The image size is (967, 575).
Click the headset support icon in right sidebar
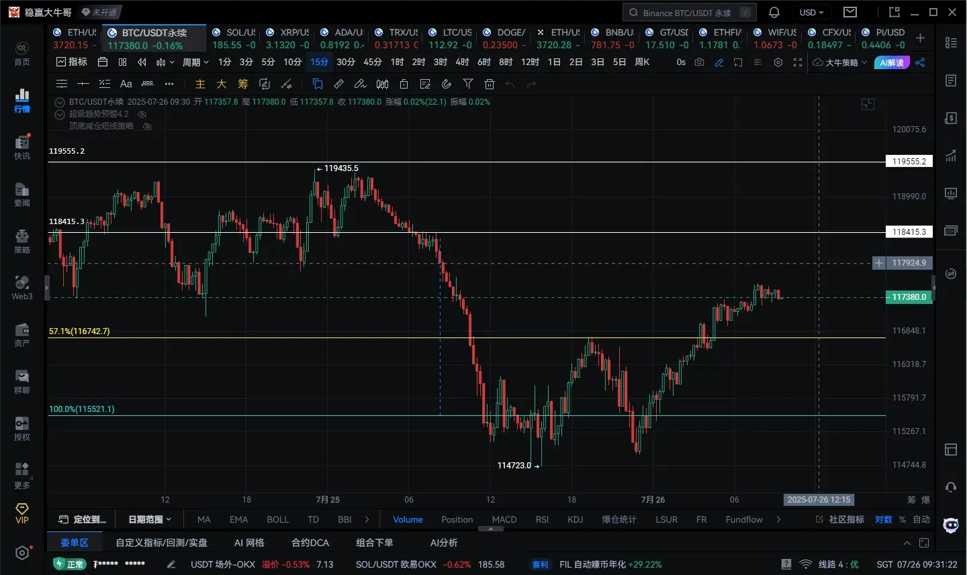tap(951, 486)
